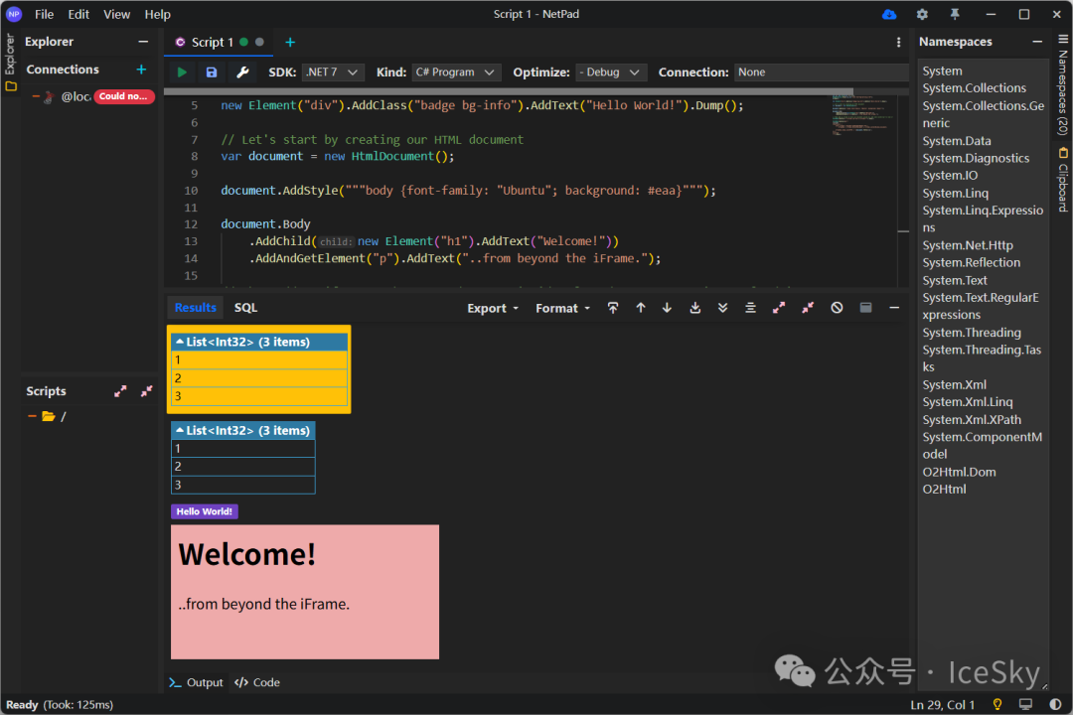Expand the Optimize Debug dropdown
The width and height of the screenshot is (1073, 715).
611,72
